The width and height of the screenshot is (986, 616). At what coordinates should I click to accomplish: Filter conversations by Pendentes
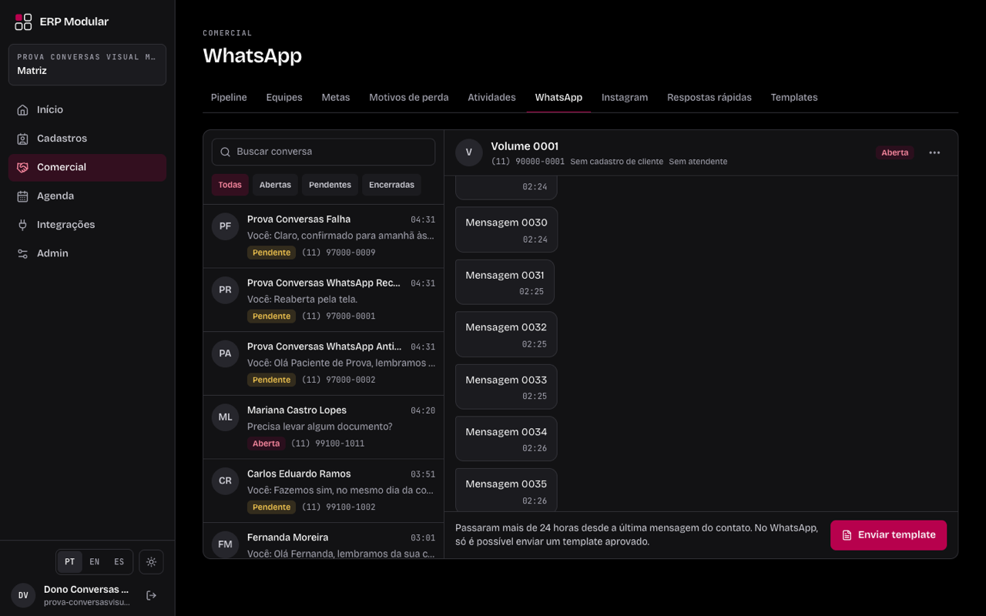330,185
